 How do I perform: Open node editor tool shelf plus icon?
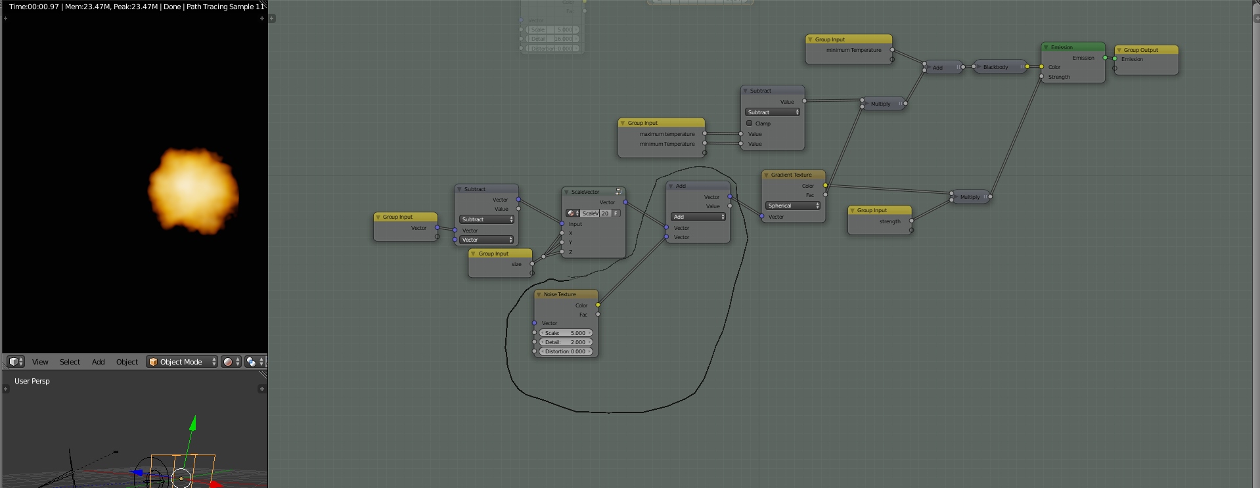(272, 18)
